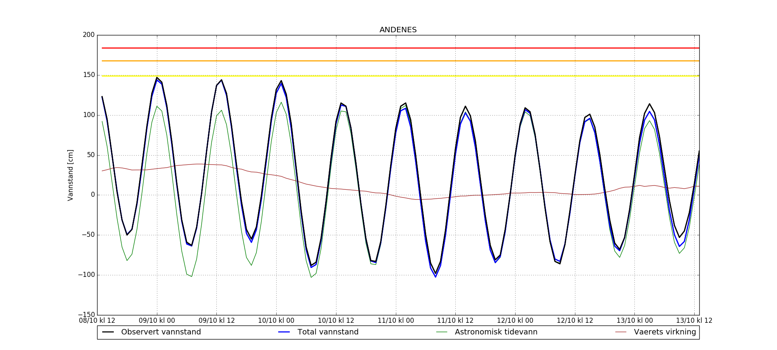Image resolution: width=777 pixels, height=350 pixels.
Task: Click the Astronomisk tidevann legend label
Action: 496,332
